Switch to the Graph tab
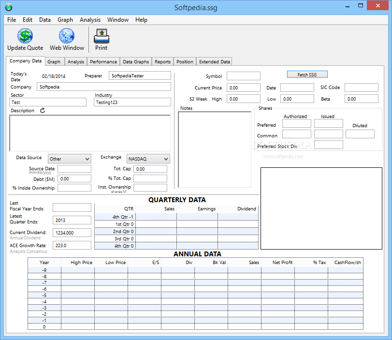392x340 pixels. point(54,62)
